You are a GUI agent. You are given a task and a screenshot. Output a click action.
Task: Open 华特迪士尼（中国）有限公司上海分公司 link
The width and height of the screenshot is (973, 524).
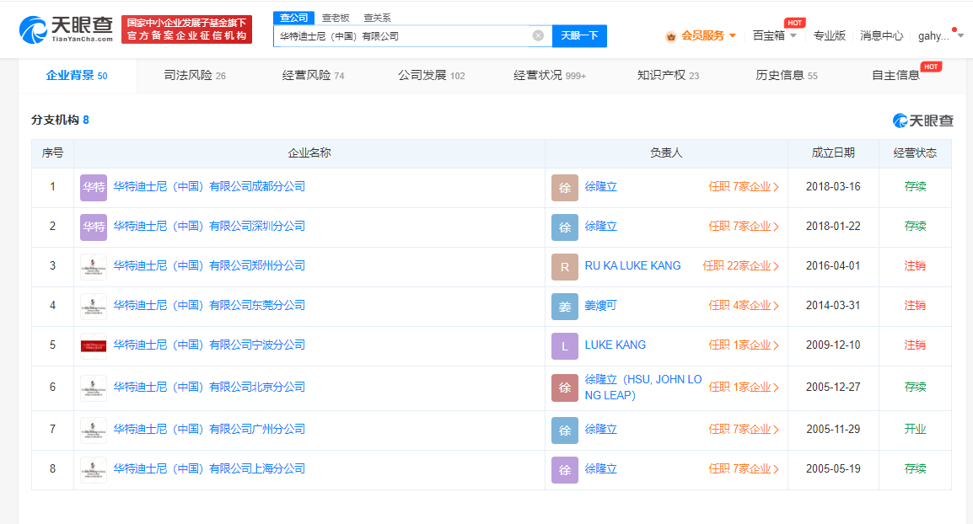(209, 469)
